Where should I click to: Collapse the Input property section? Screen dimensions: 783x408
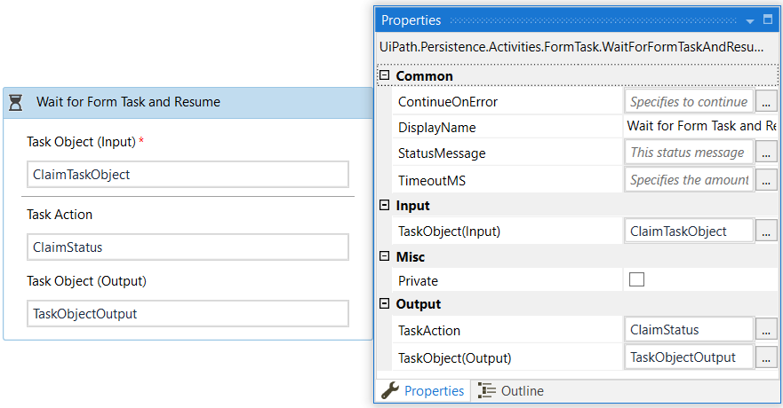384,206
